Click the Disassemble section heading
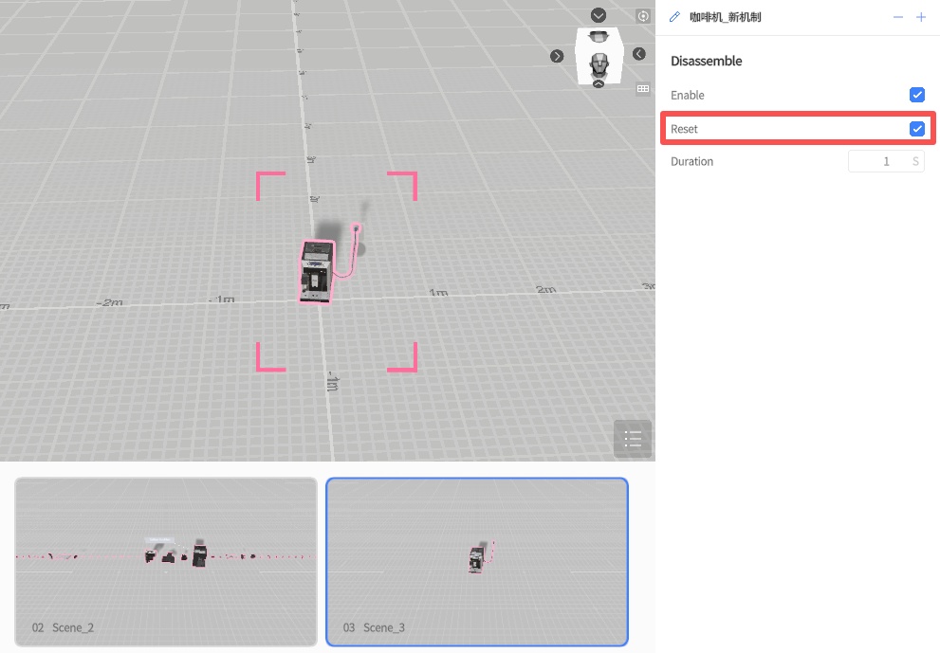Viewport: 940px width, 653px height. click(706, 61)
